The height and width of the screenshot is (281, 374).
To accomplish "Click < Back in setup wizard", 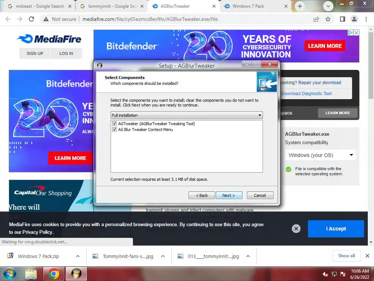I will tap(202, 195).
